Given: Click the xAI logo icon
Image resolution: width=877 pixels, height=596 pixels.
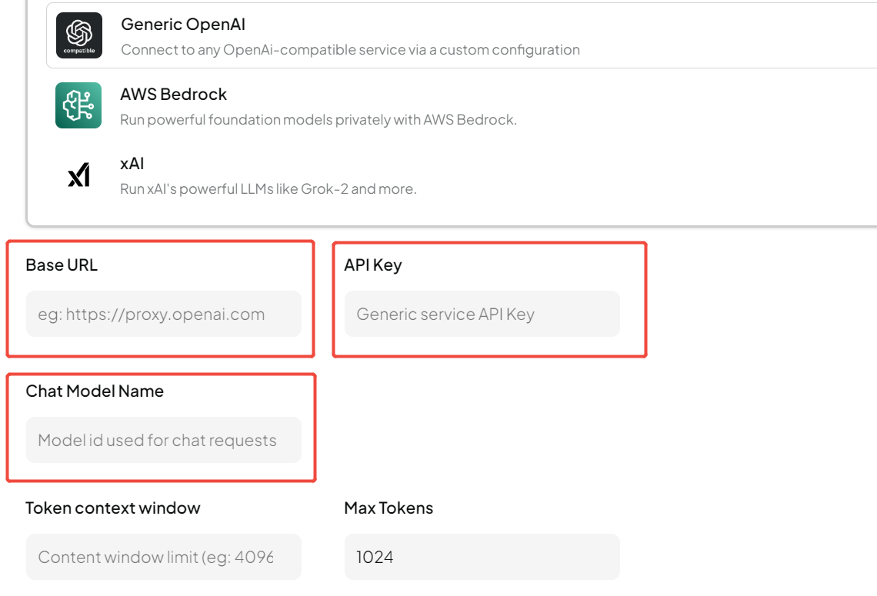Looking at the screenshot, I should tap(78, 175).
